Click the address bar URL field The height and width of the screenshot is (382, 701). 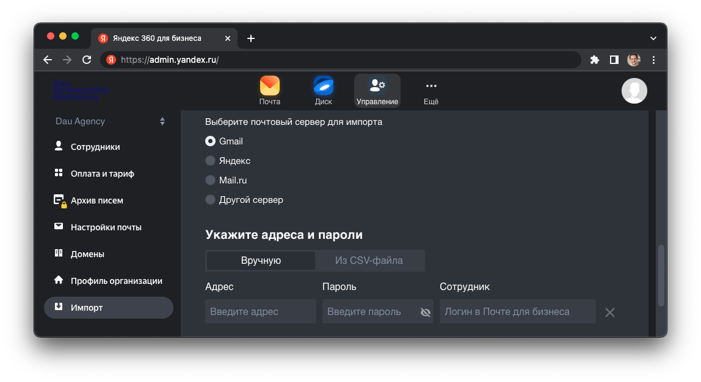(341, 60)
